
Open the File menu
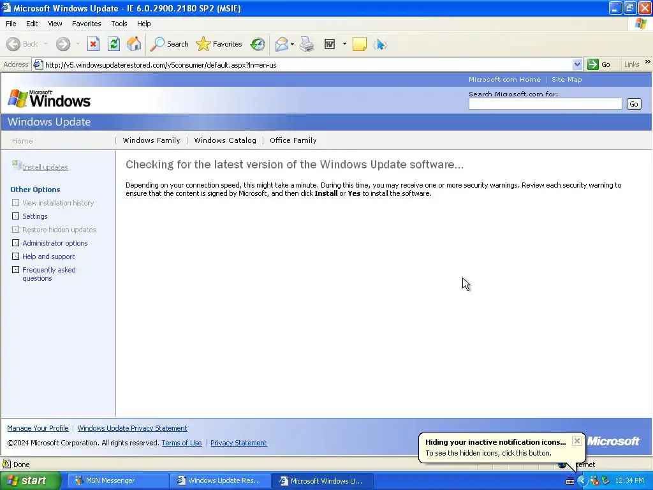pyautogui.click(x=11, y=24)
